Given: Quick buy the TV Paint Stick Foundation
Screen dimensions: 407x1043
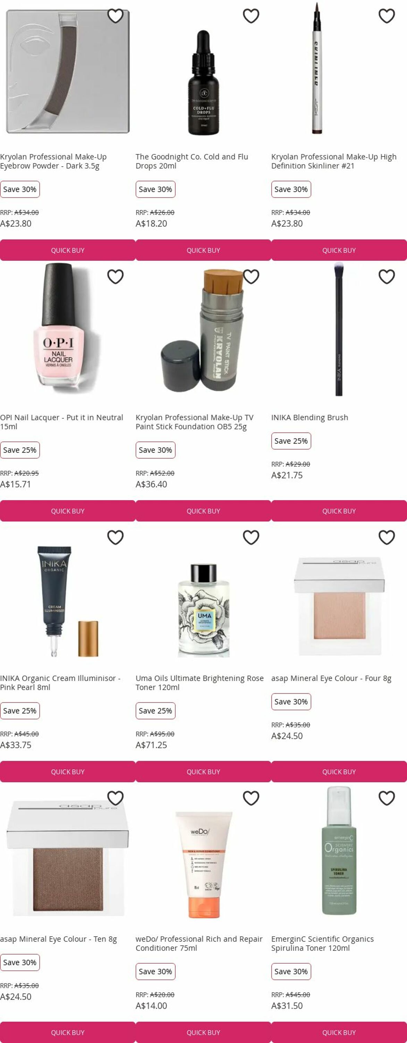Looking at the screenshot, I should 203,511.
